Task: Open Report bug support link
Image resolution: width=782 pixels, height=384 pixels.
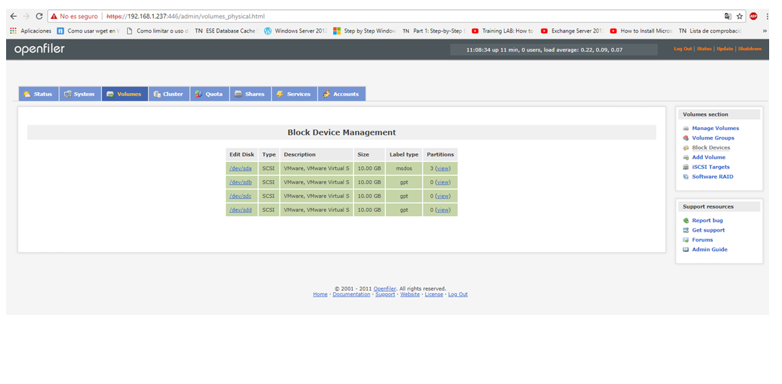Action: tap(708, 220)
